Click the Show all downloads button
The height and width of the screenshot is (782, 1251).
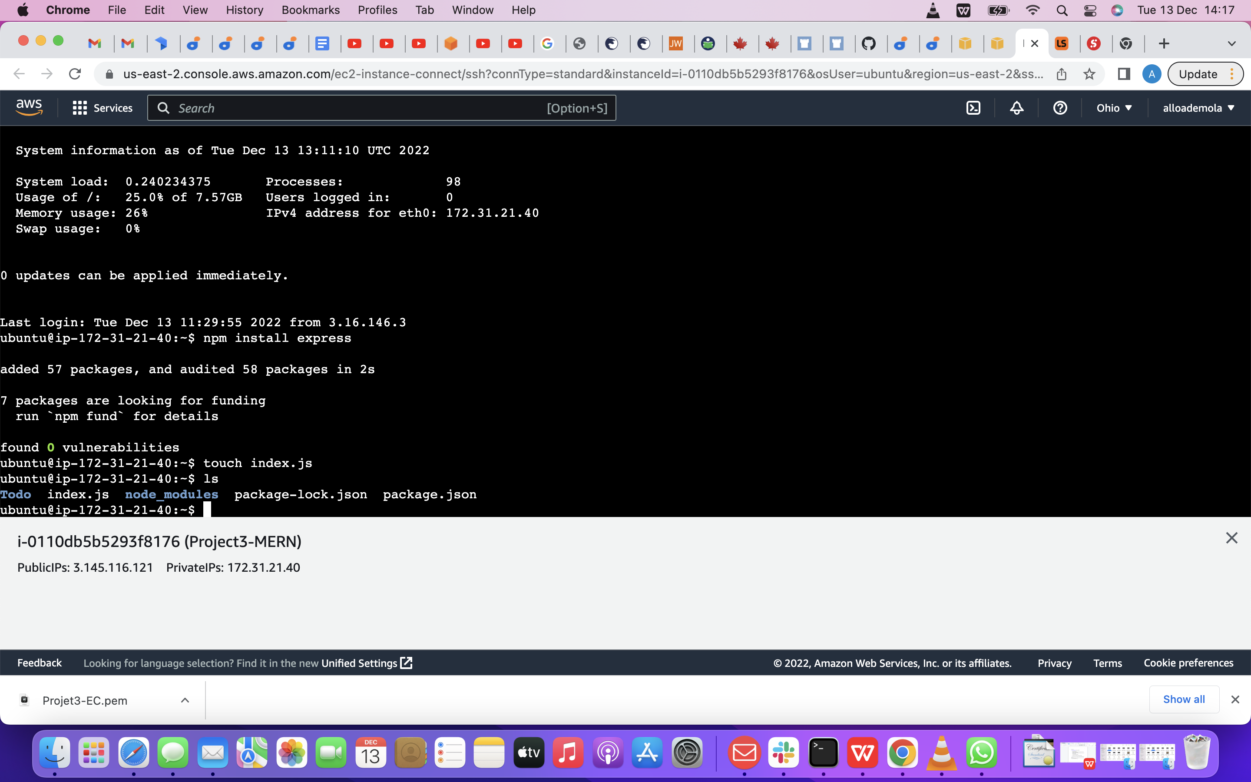[1184, 699]
